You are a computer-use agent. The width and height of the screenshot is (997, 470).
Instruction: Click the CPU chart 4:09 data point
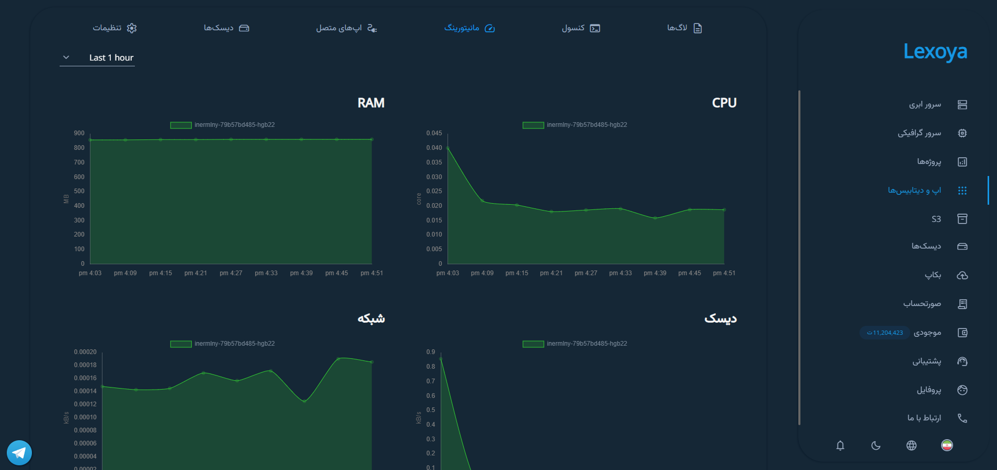click(482, 201)
